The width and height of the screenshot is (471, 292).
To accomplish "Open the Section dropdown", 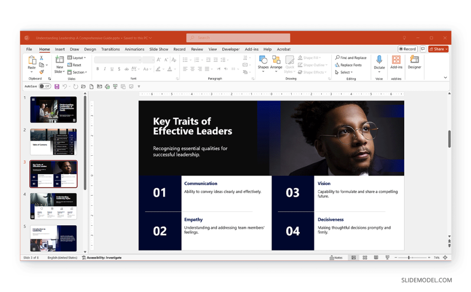I will (77, 72).
